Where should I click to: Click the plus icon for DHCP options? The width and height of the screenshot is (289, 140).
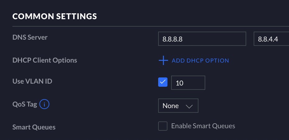[163, 60]
